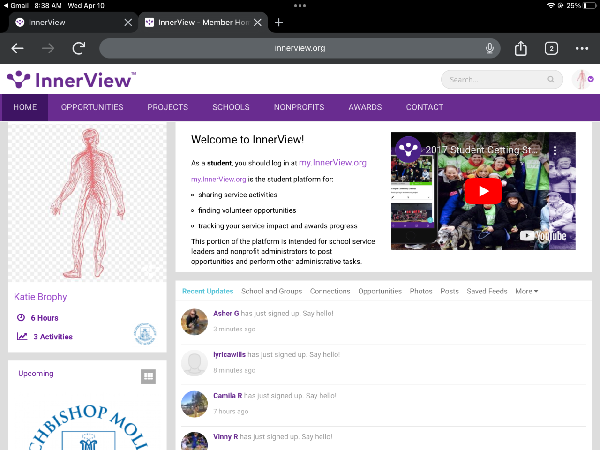Open the HOME nav item
The image size is (600, 450).
click(25, 107)
